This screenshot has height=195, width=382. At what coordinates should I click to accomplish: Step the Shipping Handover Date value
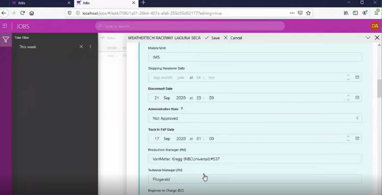tap(348, 77)
